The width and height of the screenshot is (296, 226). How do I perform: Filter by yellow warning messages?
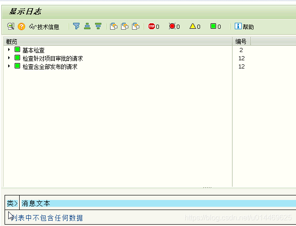point(195,26)
